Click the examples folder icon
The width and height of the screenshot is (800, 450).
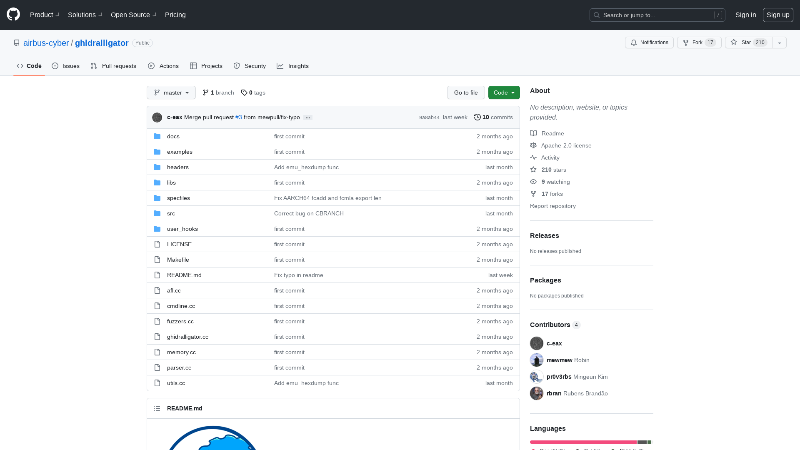tap(157, 152)
